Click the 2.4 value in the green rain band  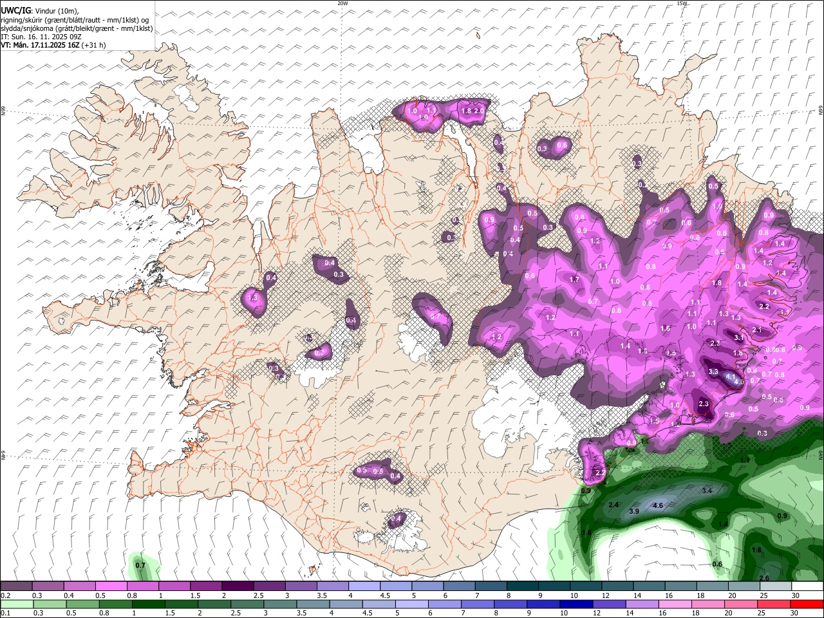[613, 505]
